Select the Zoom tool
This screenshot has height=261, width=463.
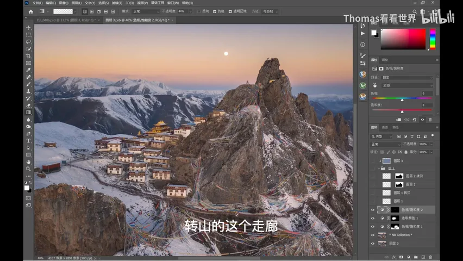point(28,169)
